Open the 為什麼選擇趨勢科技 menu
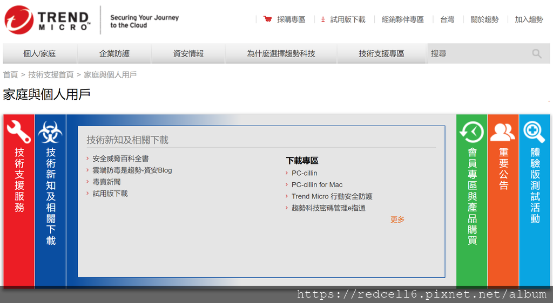The image size is (553, 303). 281,53
